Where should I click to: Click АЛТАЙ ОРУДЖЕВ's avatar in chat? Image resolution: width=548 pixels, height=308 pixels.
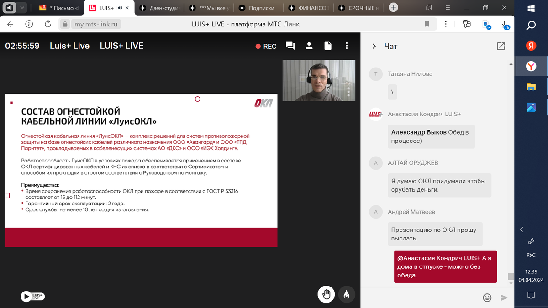pyautogui.click(x=376, y=163)
